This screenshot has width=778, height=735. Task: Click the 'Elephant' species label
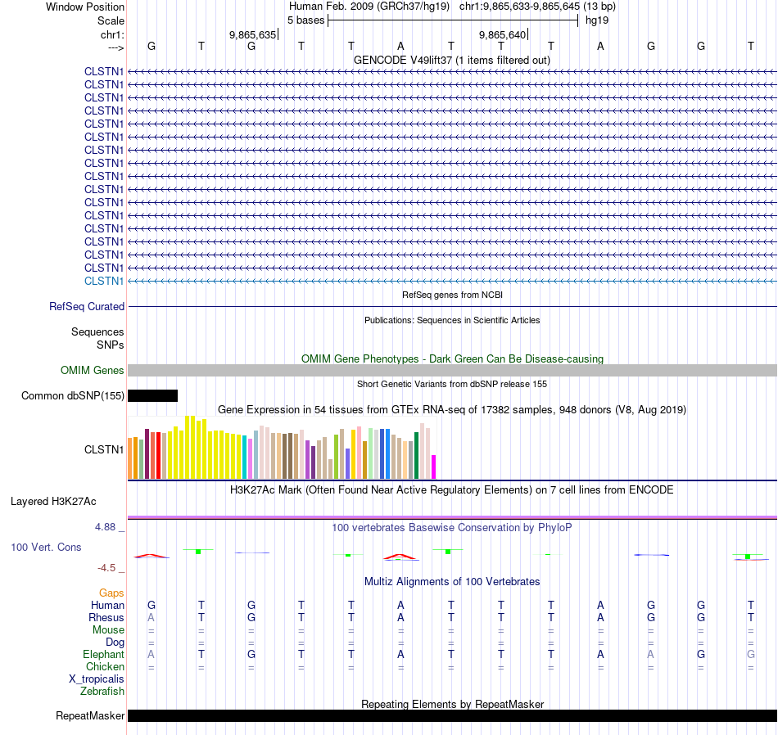103,654
